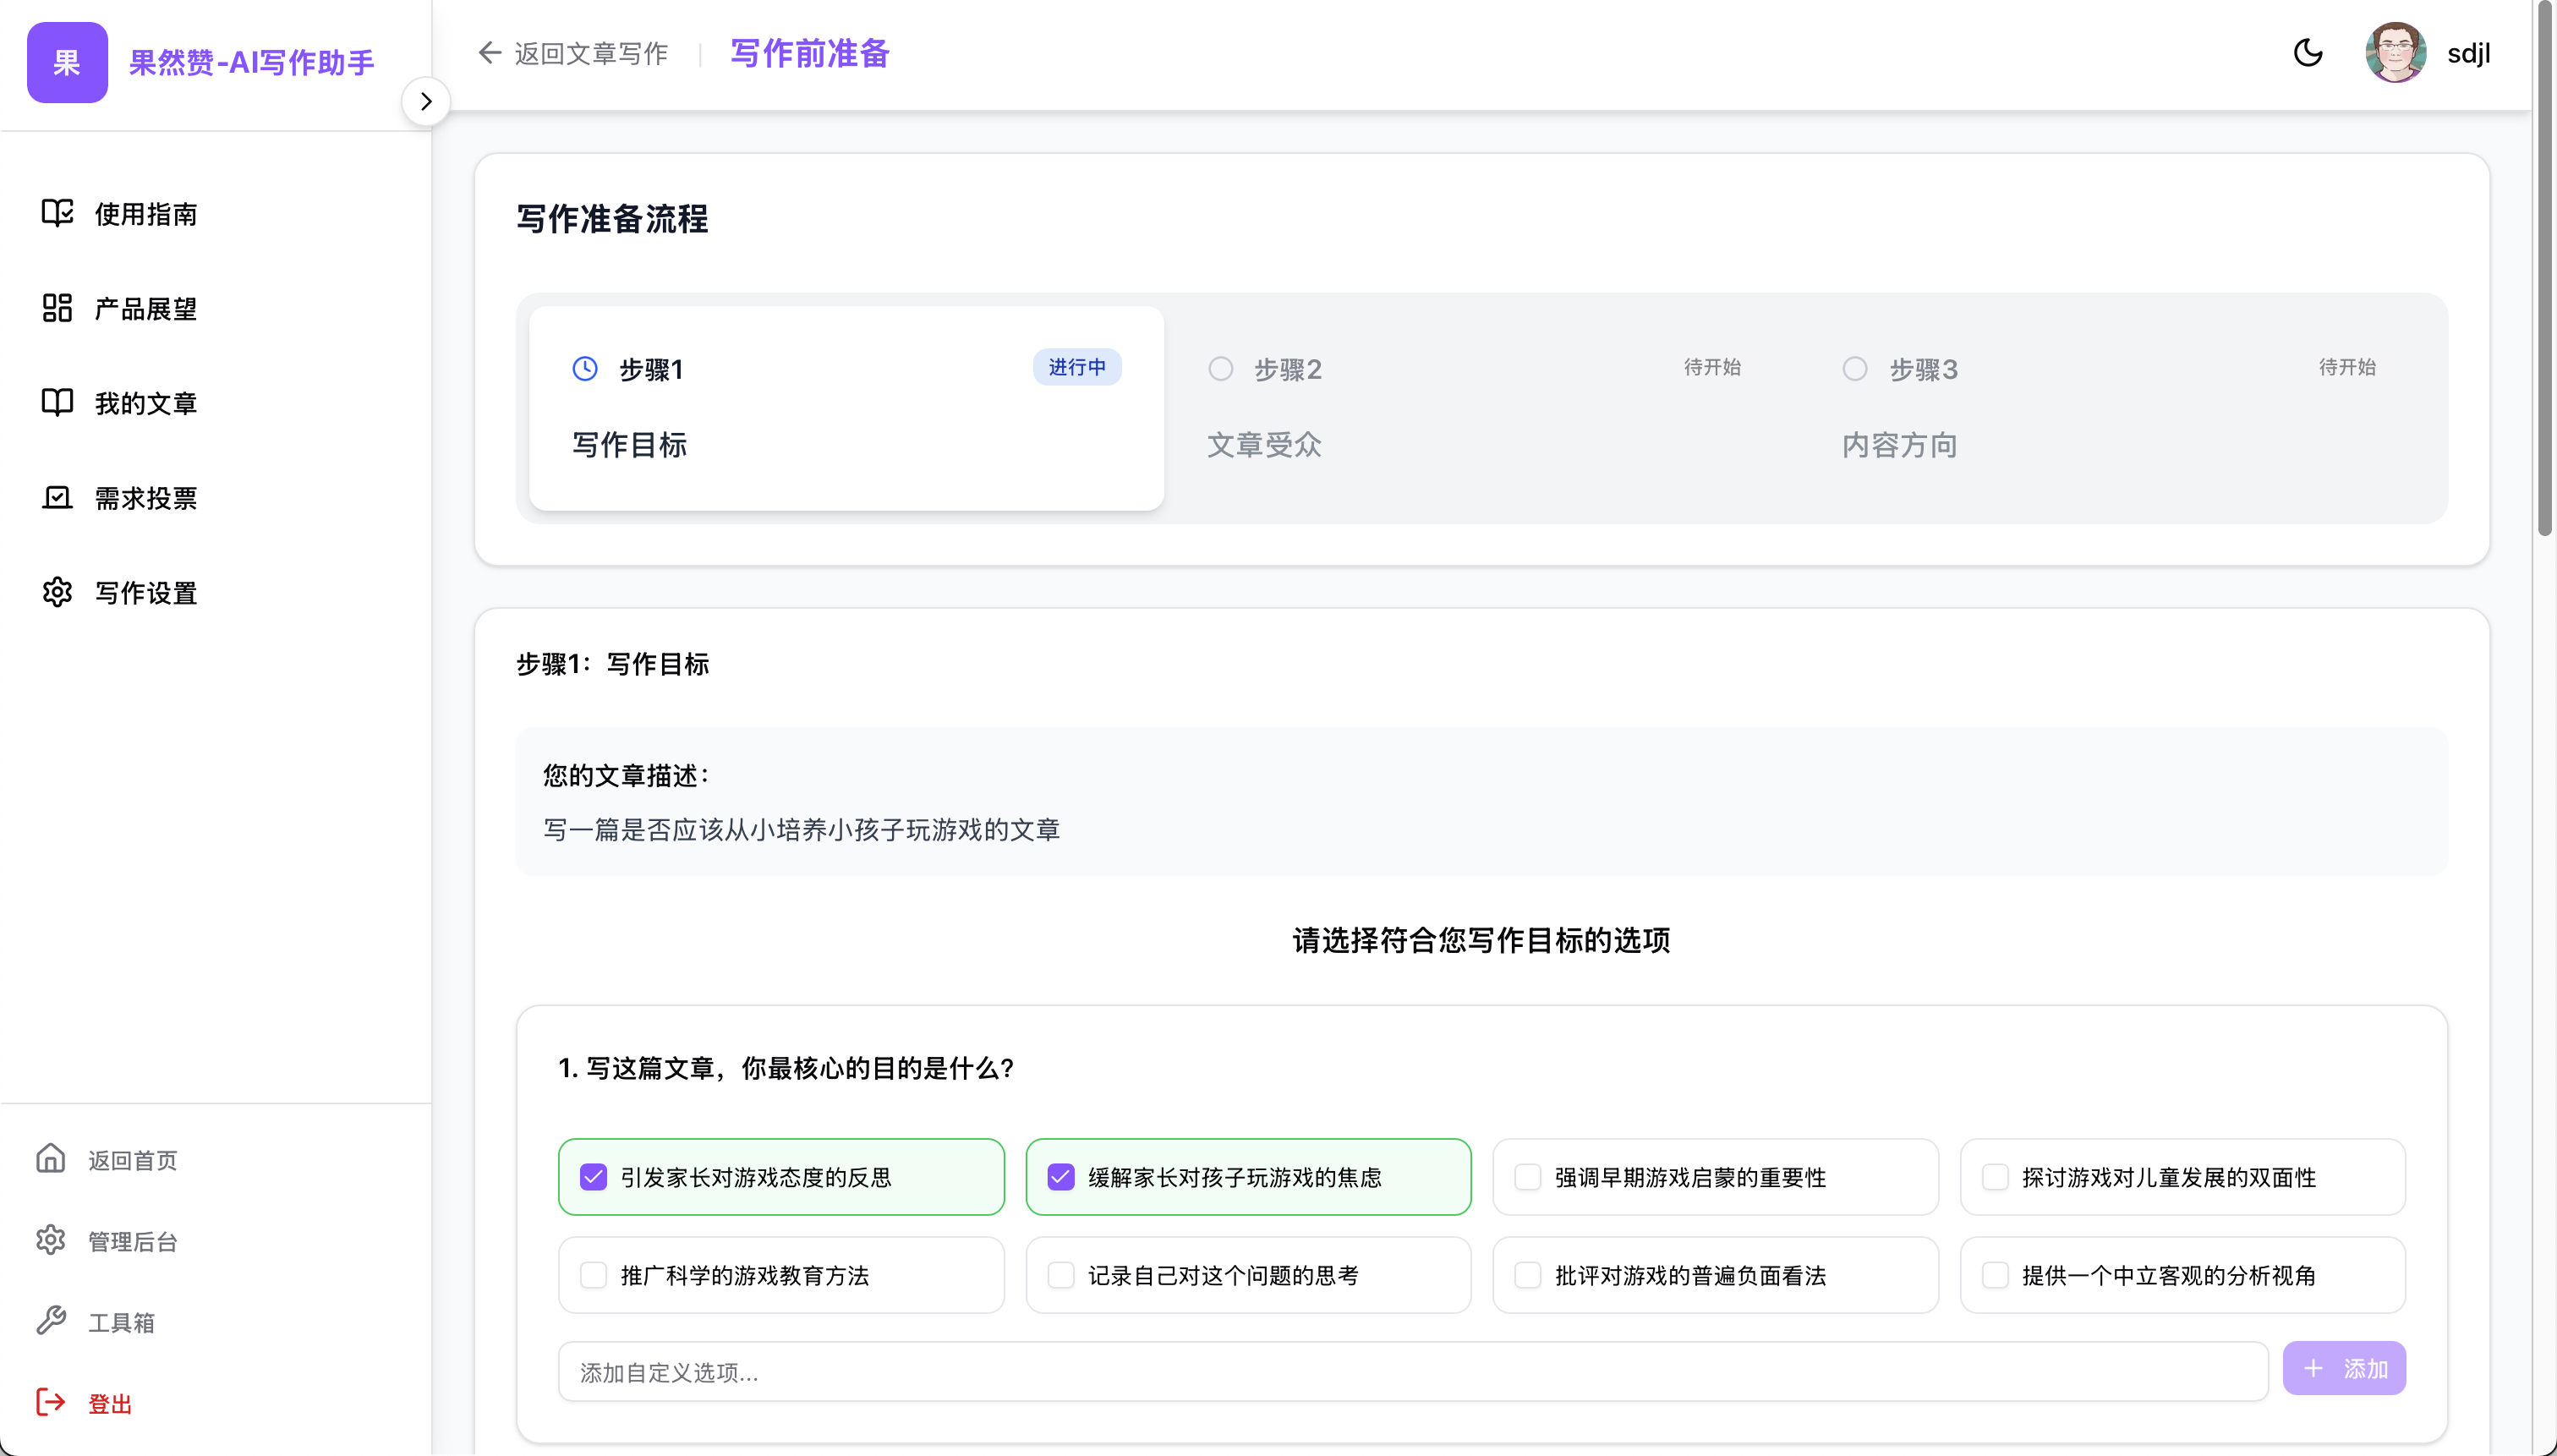The width and height of the screenshot is (2557, 1456).
Task: Uncheck 引发家长对游戏态度的反思 option
Action: pyautogui.click(x=593, y=1177)
